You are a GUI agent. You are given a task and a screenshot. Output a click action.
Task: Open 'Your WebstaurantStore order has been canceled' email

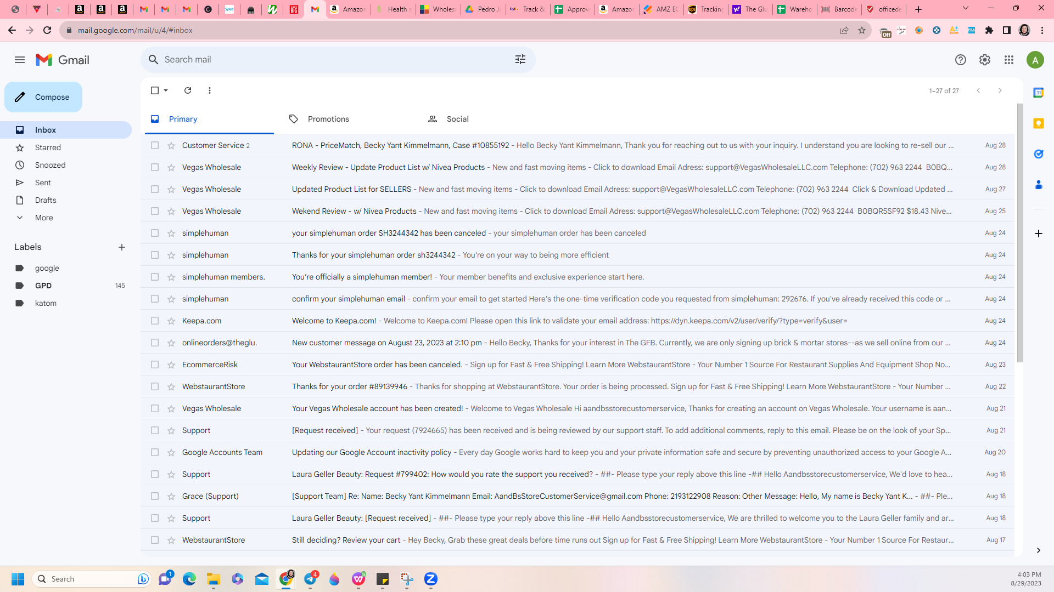[578, 365]
